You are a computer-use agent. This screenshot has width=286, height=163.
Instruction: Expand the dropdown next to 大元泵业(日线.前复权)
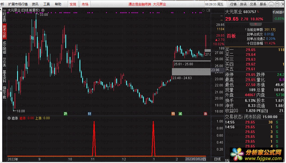43,10
